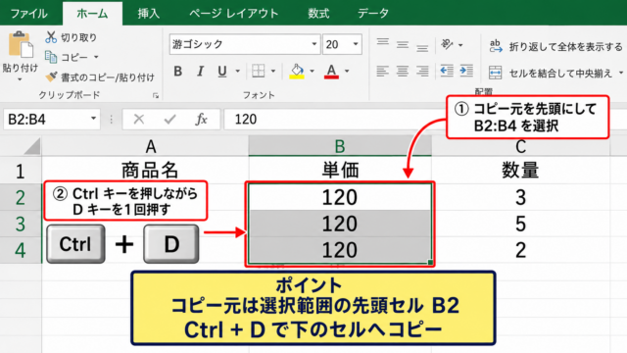Expand the orientation dropdown arrow

(x=460, y=45)
